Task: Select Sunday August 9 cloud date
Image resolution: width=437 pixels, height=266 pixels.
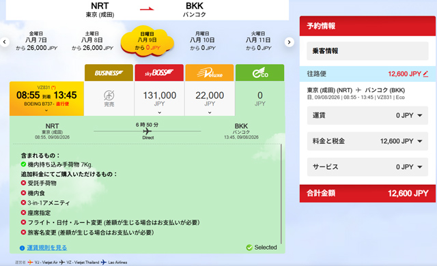Action: pos(147,41)
